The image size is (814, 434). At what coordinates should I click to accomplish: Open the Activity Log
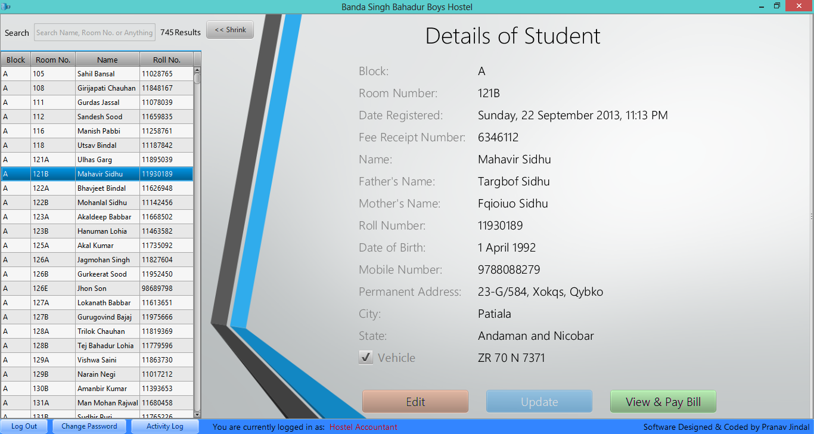pos(165,426)
